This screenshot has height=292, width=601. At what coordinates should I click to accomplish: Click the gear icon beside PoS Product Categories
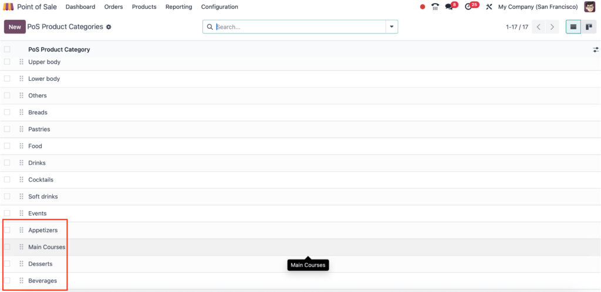click(109, 27)
